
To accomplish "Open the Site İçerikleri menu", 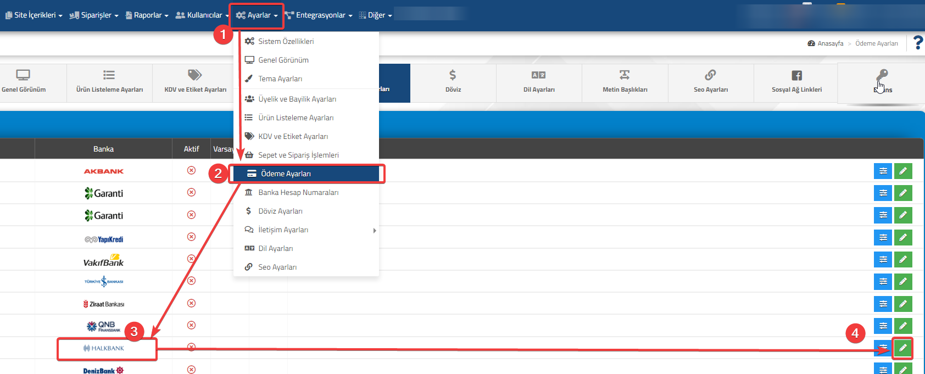I will pos(34,15).
